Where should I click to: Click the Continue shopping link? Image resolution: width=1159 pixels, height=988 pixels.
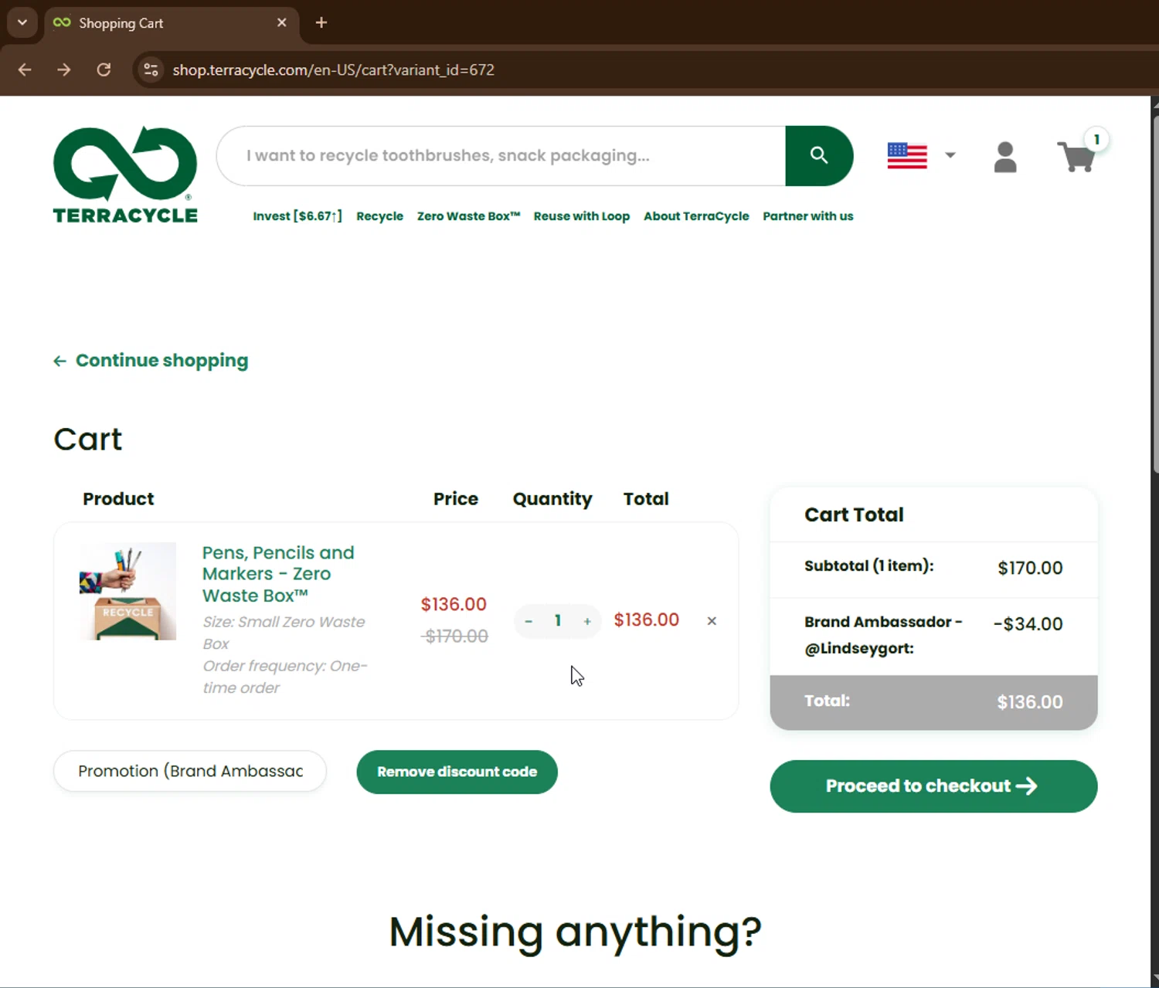(x=151, y=361)
